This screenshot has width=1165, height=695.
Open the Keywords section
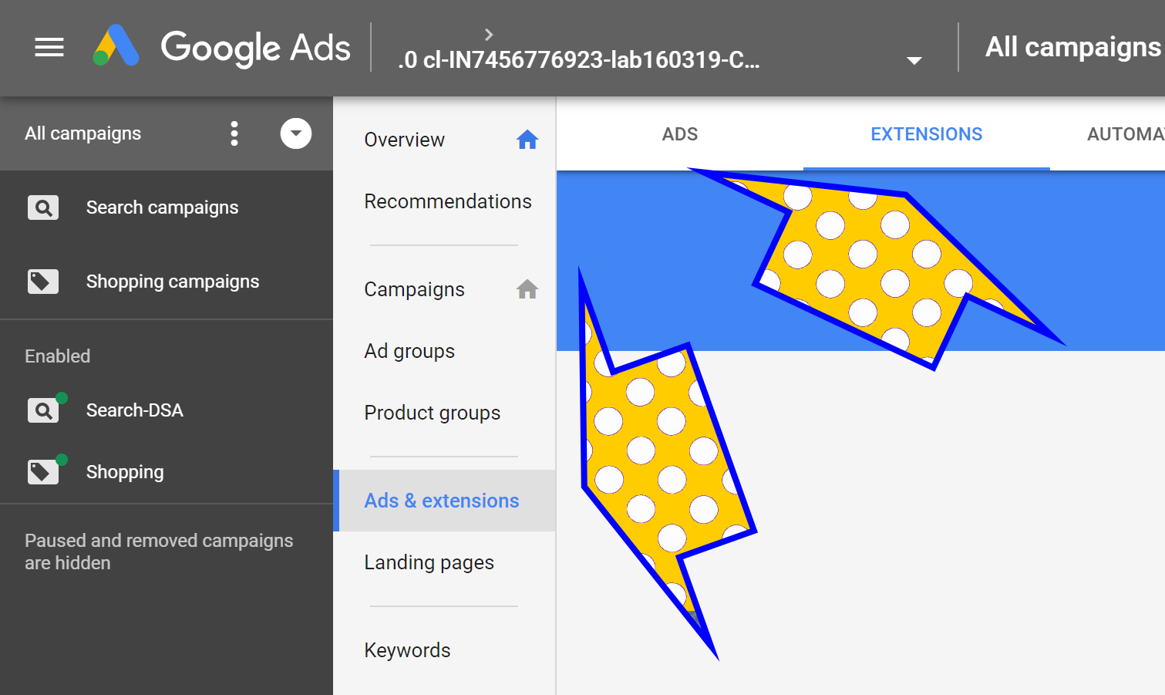coord(407,649)
